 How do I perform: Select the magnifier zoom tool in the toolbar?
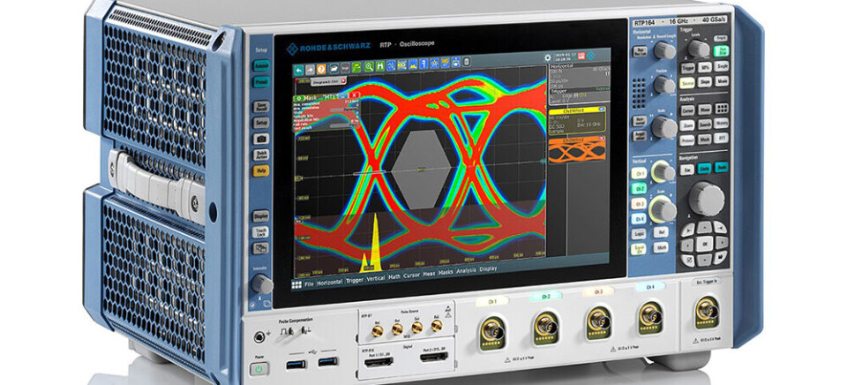(369, 66)
